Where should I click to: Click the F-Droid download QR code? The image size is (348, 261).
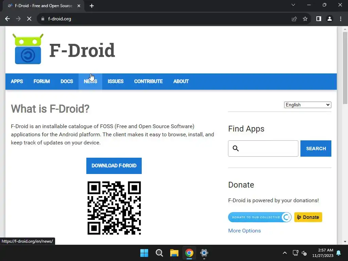coord(114,208)
